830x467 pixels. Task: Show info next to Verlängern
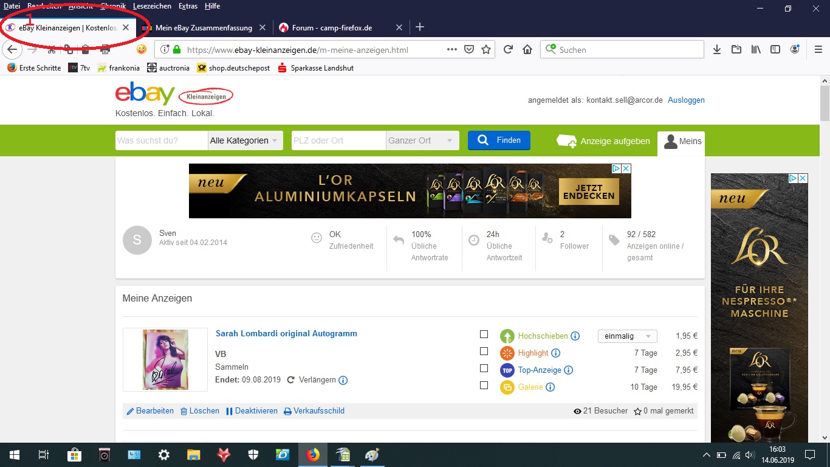point(343,380)
